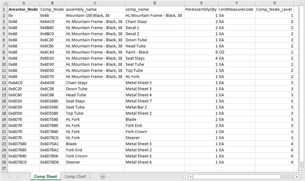
Task: Select the 'OZ' unit measure cell
Action: (x=237, y=52)
